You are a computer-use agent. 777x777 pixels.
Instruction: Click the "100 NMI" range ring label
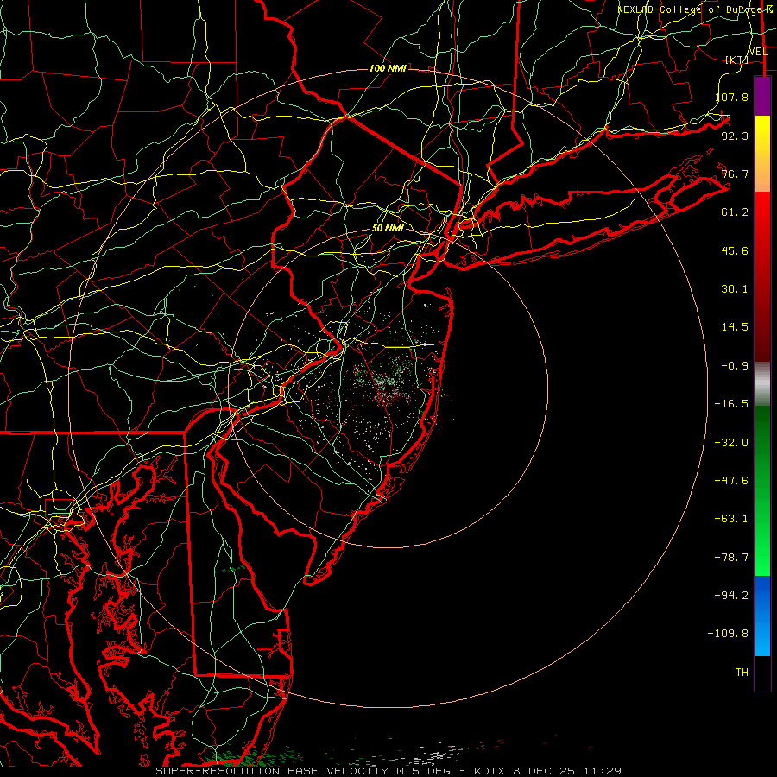388,68
